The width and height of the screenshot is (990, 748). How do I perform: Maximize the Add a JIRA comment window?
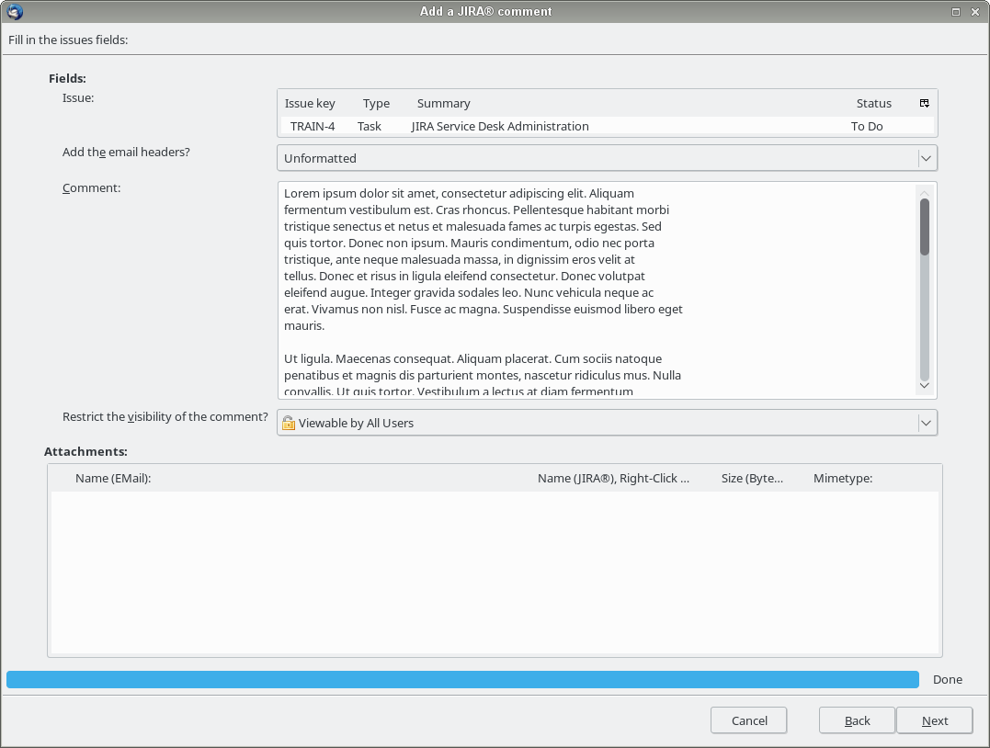coord(956,12)
